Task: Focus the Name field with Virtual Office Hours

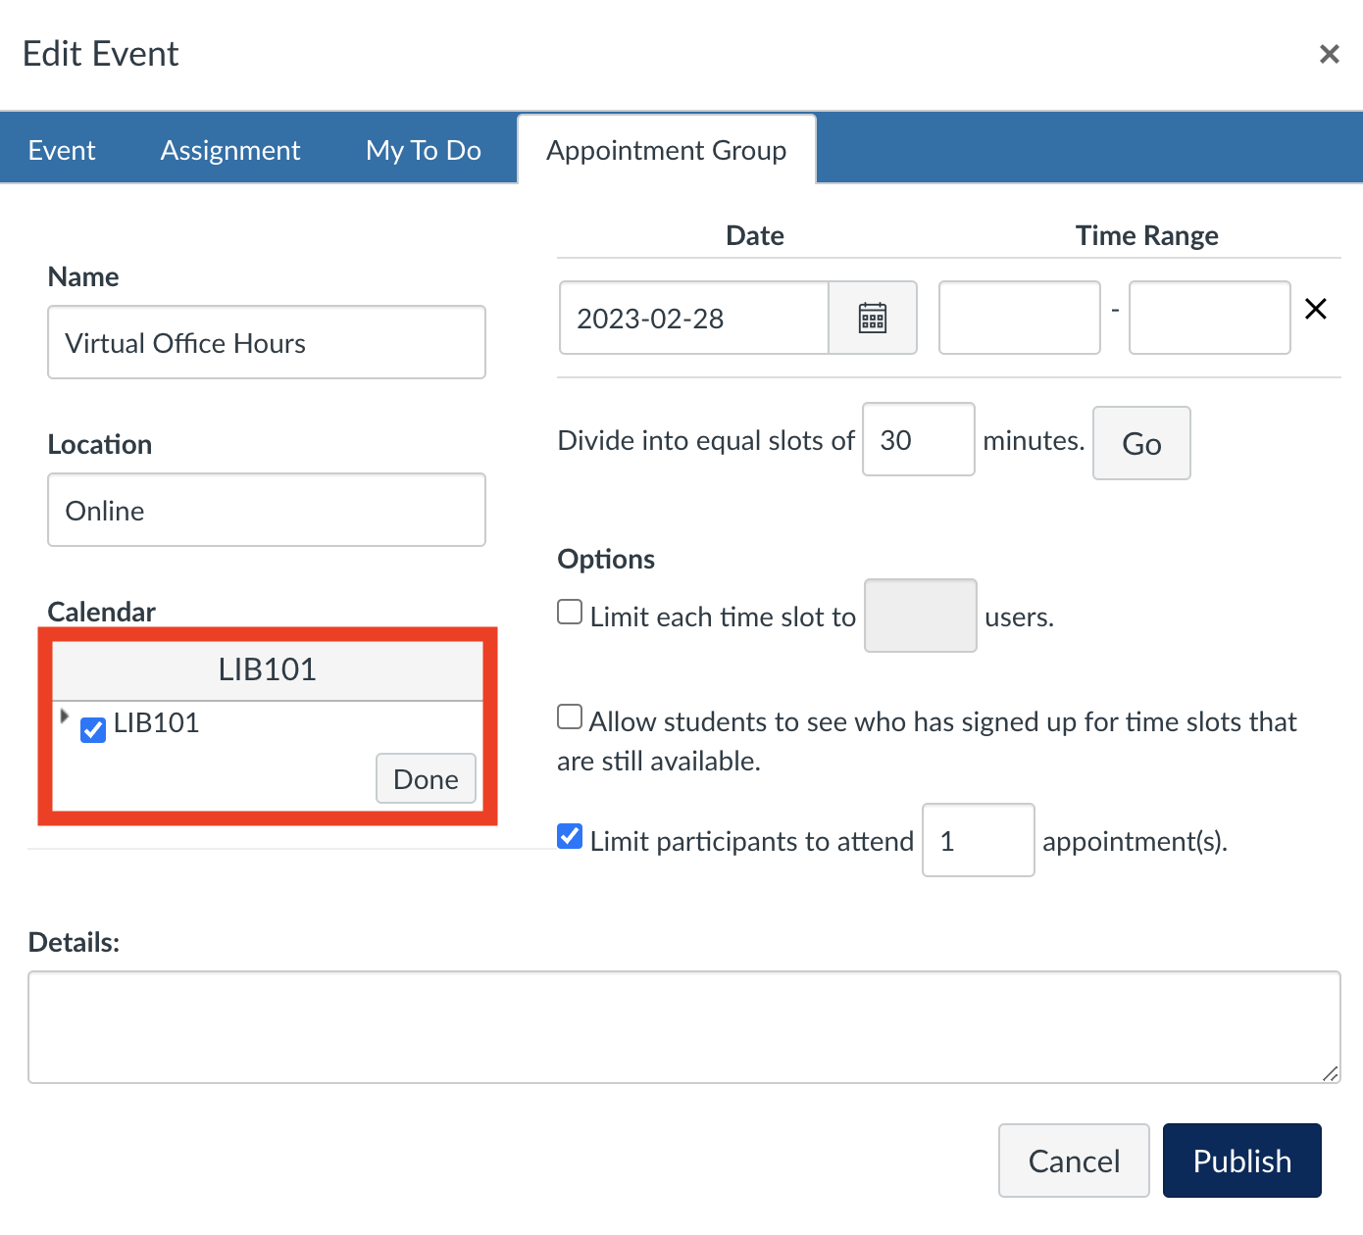Action: 267,342
